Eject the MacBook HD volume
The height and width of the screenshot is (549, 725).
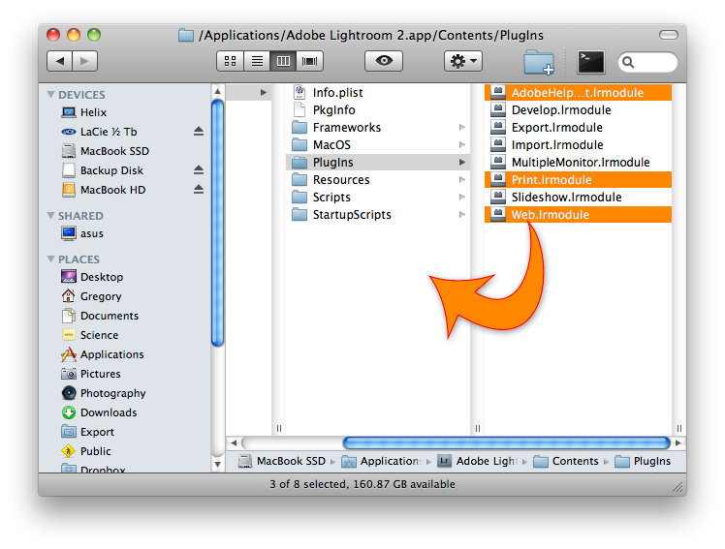pyautogui.click(x=199, y=190)
